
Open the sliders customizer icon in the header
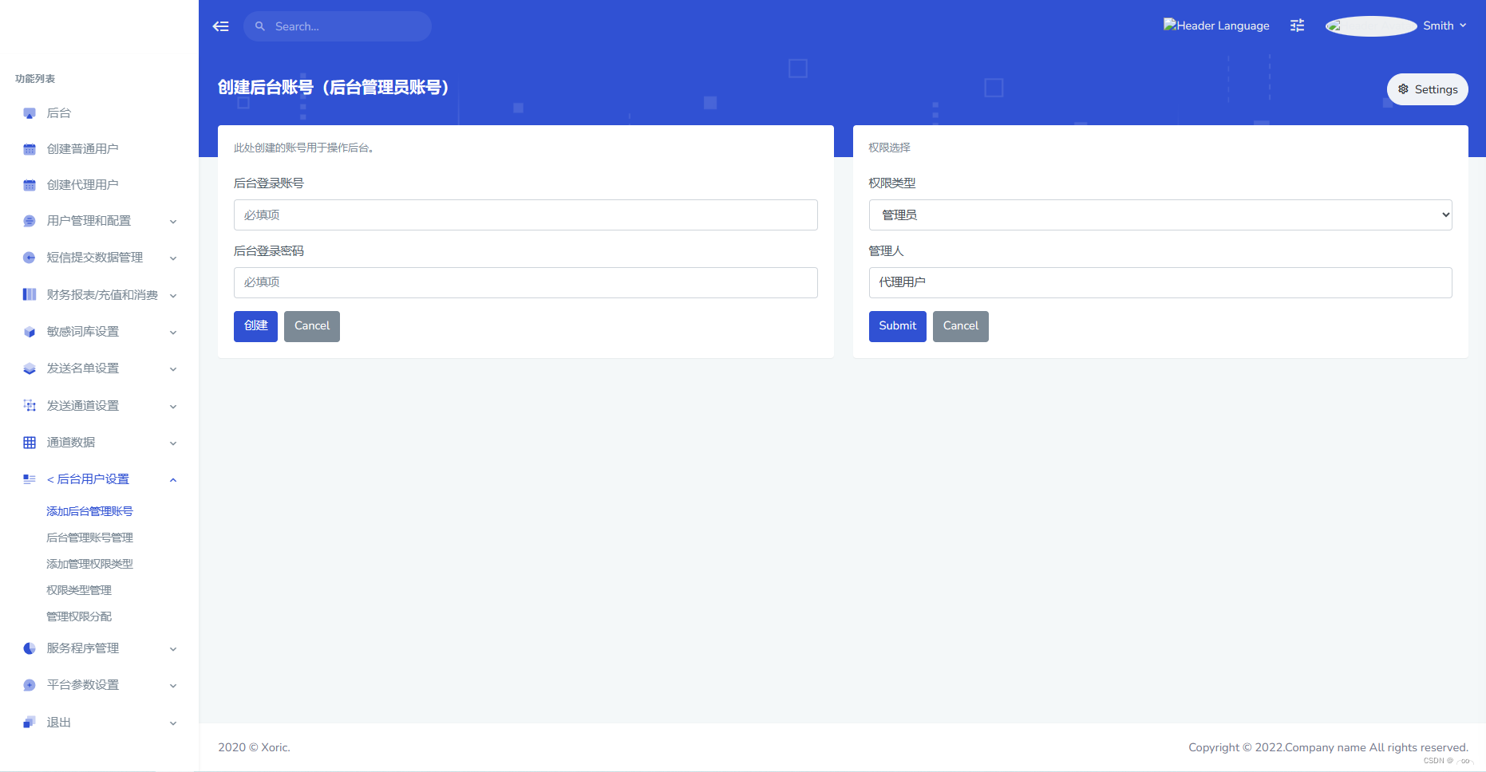tap(1298, 26)
